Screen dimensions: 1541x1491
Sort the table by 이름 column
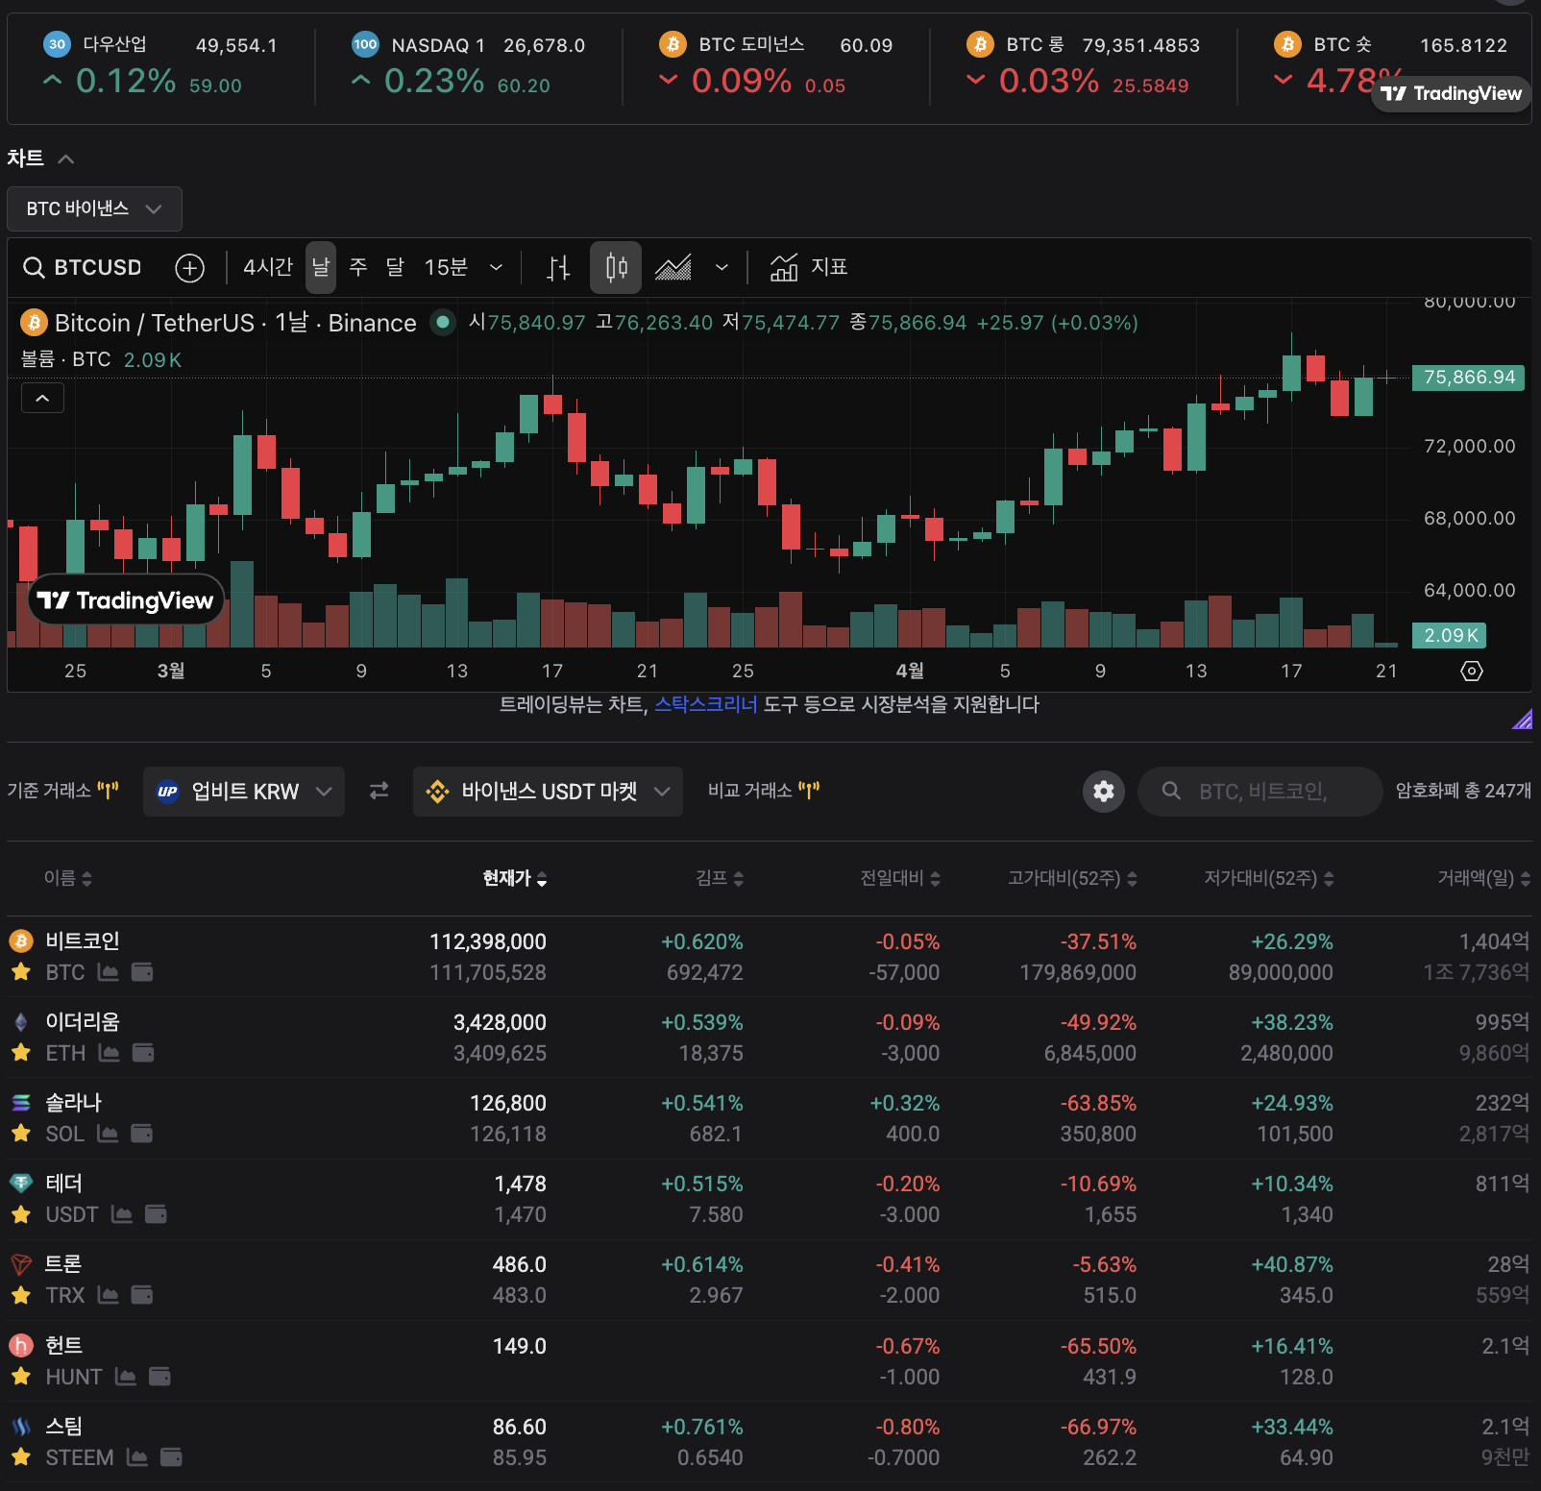coord(68,878)
